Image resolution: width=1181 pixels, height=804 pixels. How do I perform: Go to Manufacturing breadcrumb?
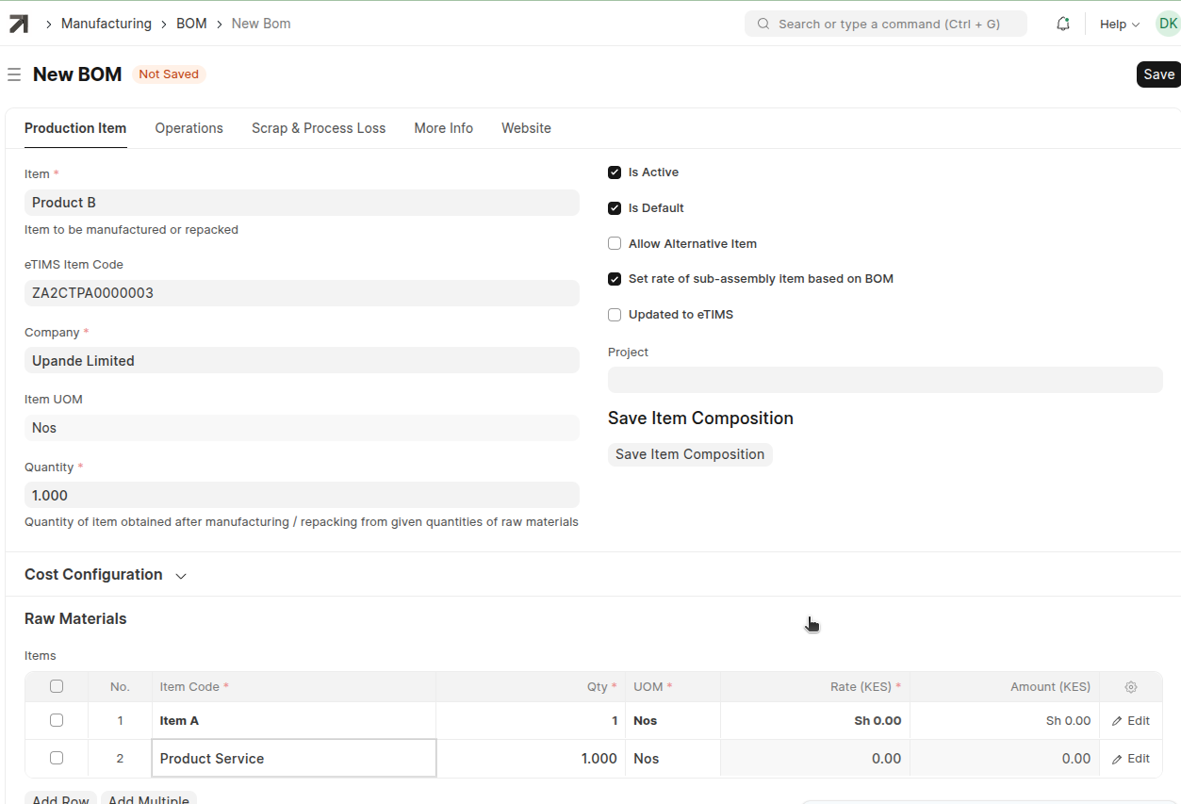(107, 24)
